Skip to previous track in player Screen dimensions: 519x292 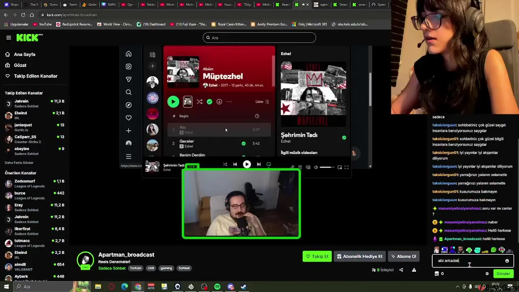click(x=235, y=164)
